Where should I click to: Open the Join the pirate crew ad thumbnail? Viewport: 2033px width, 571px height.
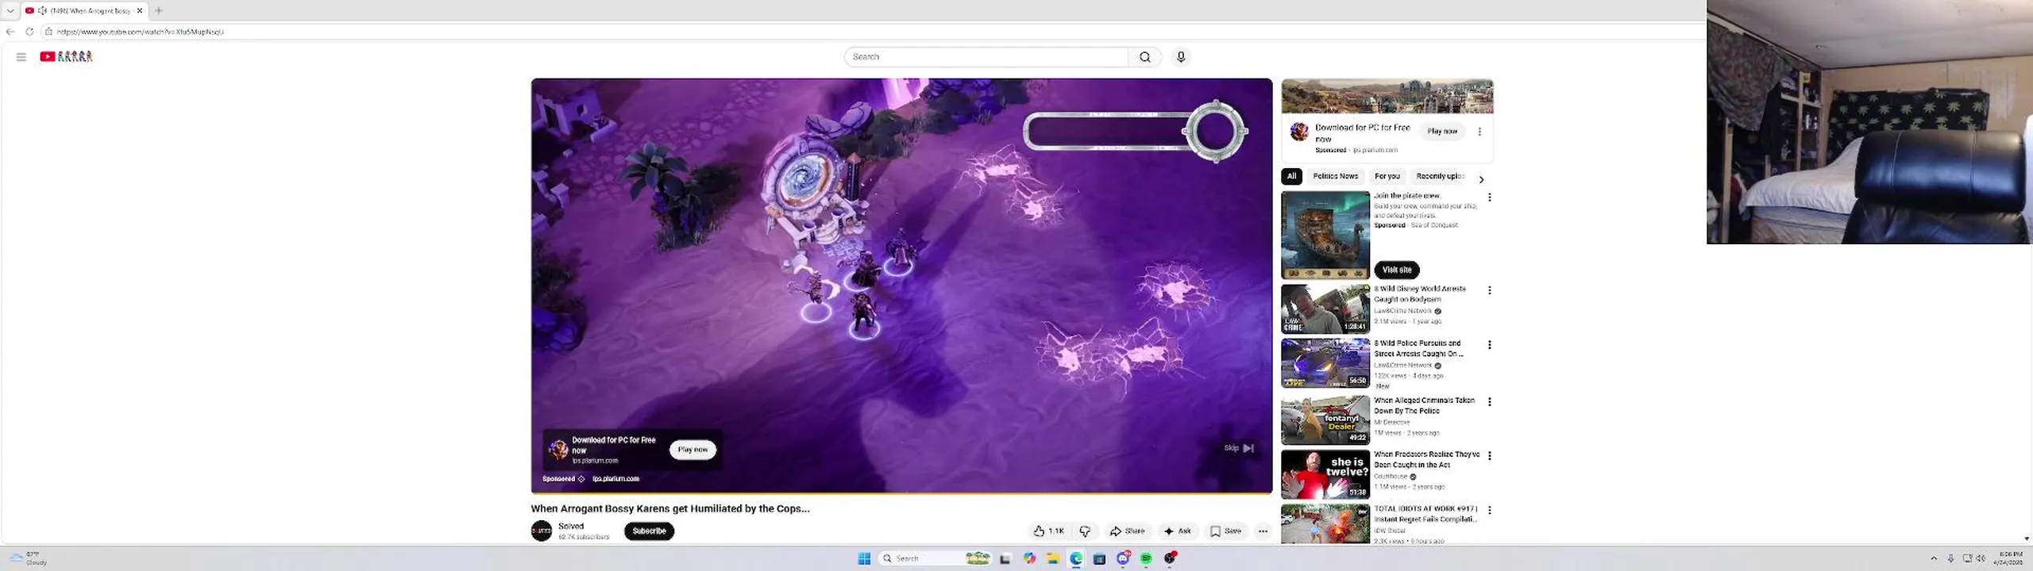[x=1325, y=235]
